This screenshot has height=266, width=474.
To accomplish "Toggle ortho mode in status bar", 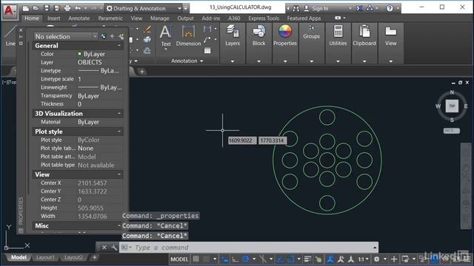I will [x=236, y=259].
